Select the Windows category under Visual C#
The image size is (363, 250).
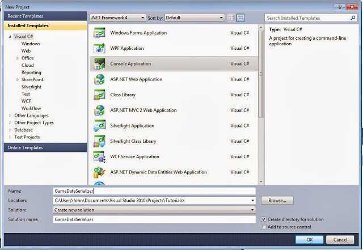tap(31, 44)
